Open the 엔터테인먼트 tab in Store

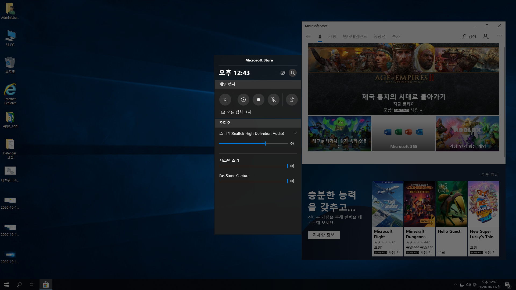355,37
